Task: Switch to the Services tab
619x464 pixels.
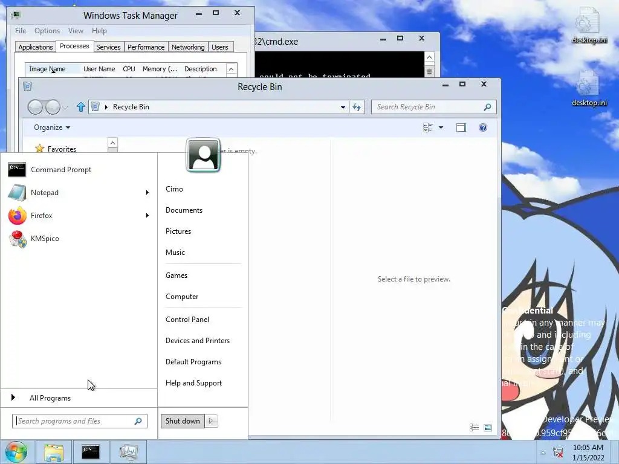Action: (x=108, y=47)
